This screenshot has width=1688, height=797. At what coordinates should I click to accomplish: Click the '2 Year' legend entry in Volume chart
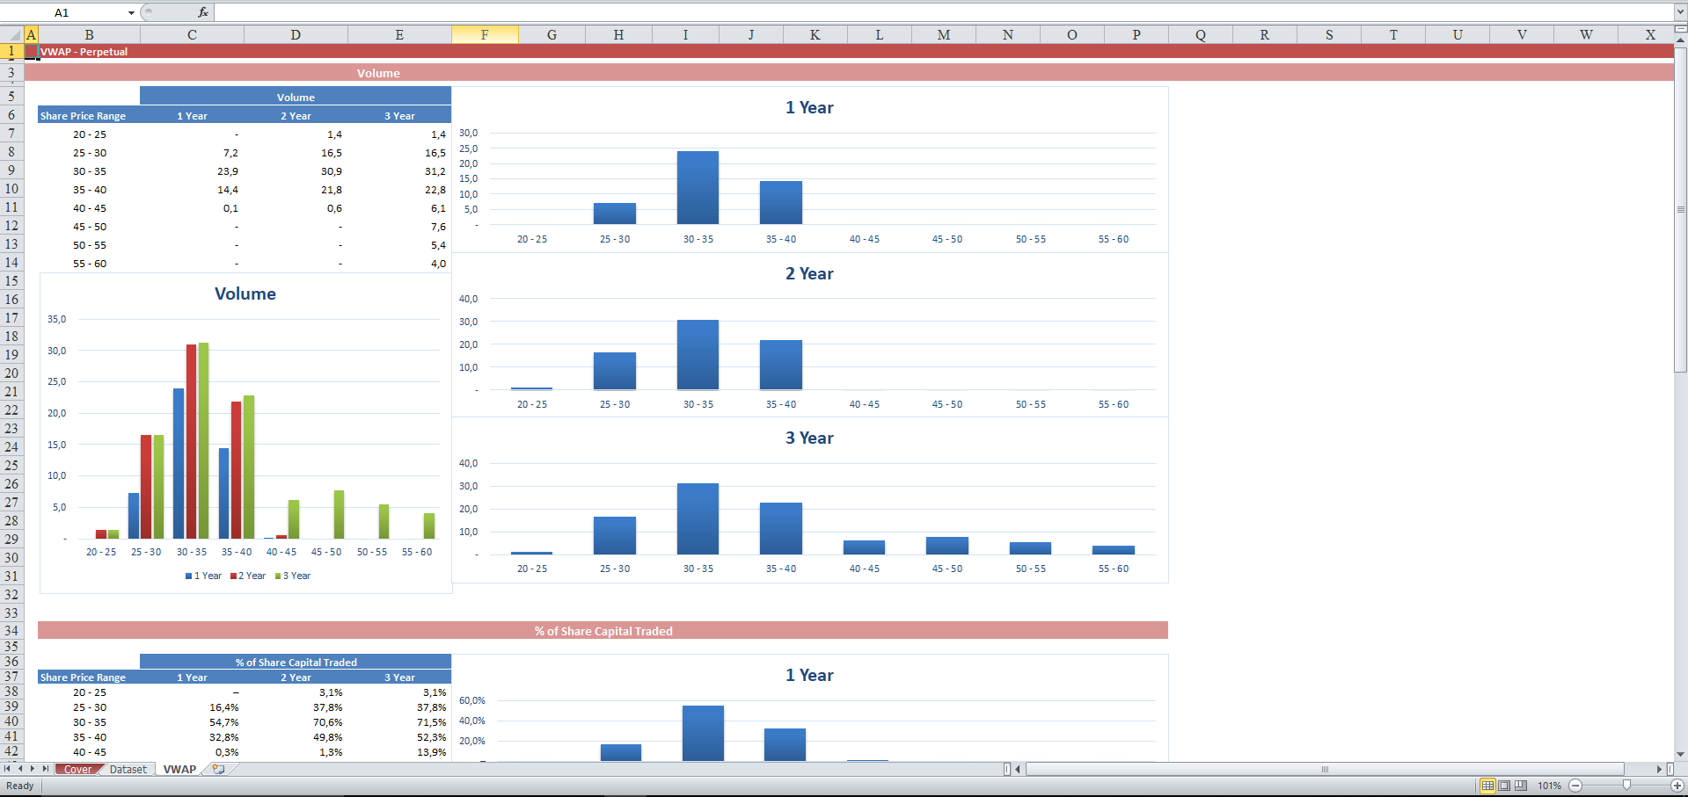248,576
